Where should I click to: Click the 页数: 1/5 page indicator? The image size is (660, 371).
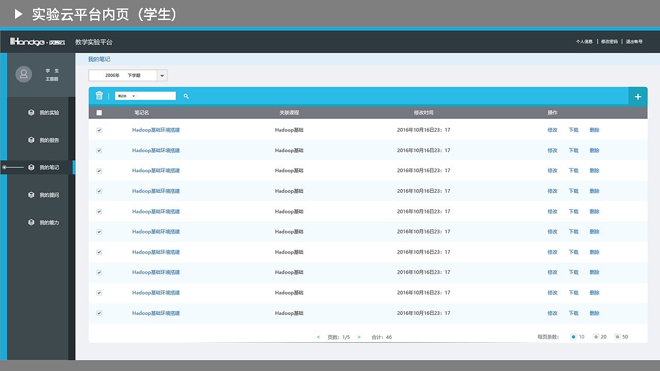point(339,338)
